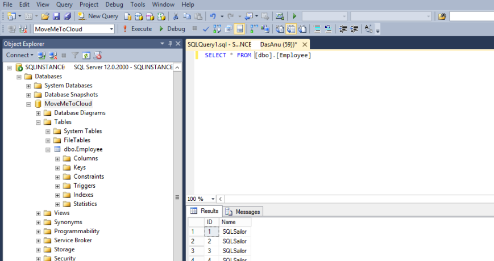Click the Open File folder icon
The image size is (494, 261).
[45, 16]
